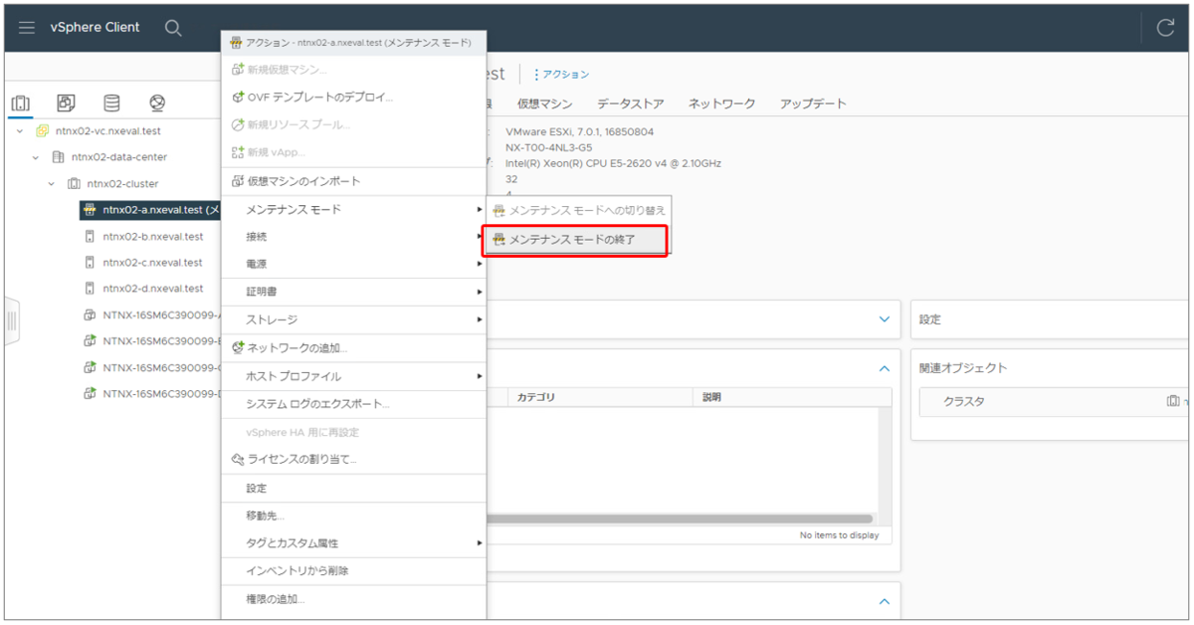The width and height of the screenshot is (1194, 625).
Task: Click host icon beside ntnx02-d.nxeval.test
Action: coord(90,289)
